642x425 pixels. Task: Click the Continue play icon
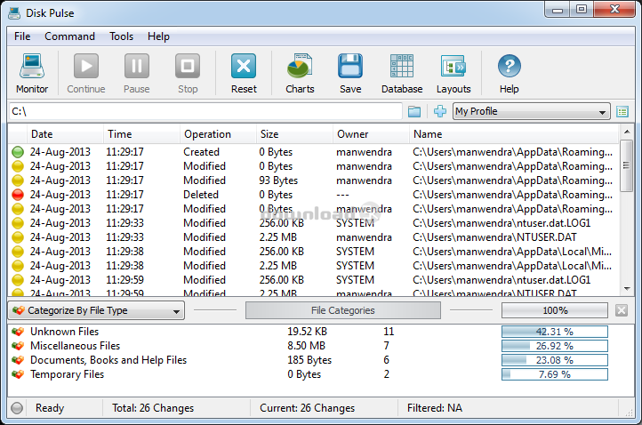[x=86, y=66]
